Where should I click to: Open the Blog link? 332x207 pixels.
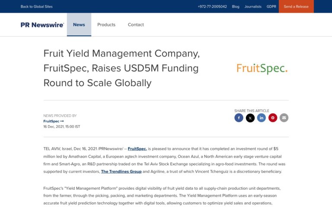pos(236,6)
